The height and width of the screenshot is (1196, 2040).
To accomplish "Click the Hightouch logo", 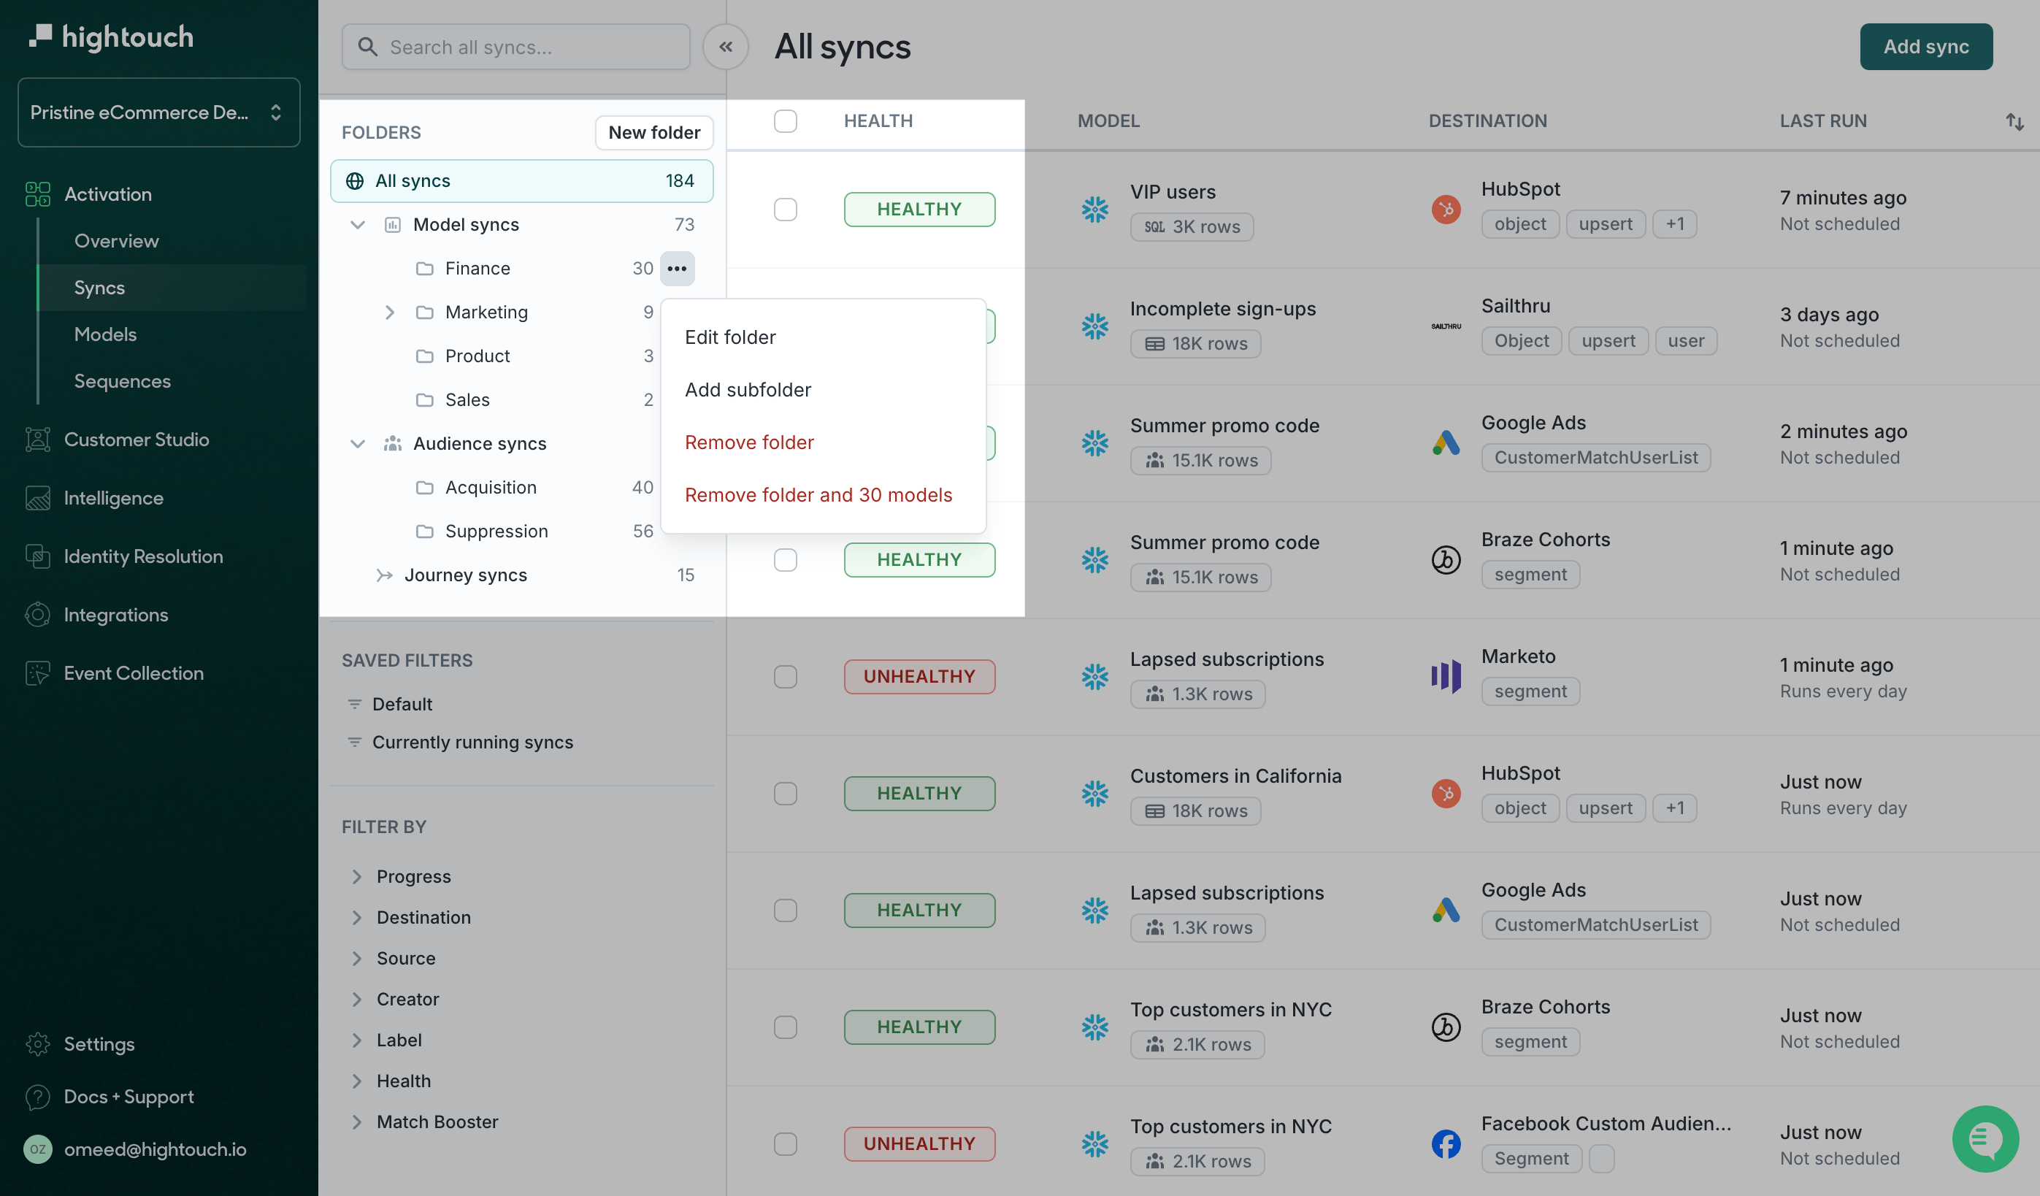I will (x=112, y=37).
